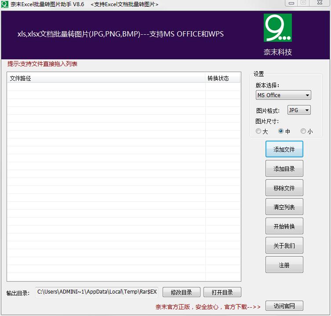Click the green 9 logo in banner
This screenshot has width=331, height=316.
tap(277, 28)
